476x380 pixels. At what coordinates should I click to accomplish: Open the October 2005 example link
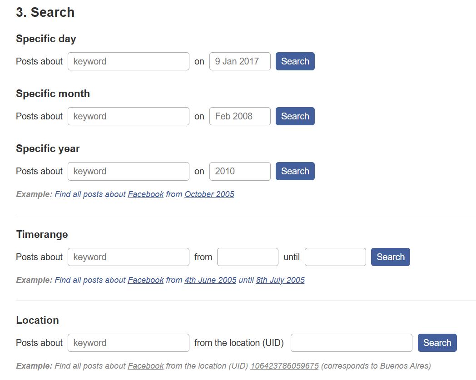tap(209, 194)
